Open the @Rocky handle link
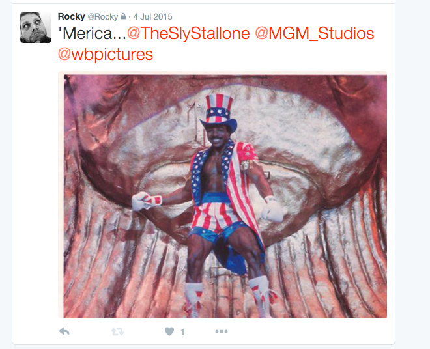This screenshot has height=349, width=430. tap(102, 17)
